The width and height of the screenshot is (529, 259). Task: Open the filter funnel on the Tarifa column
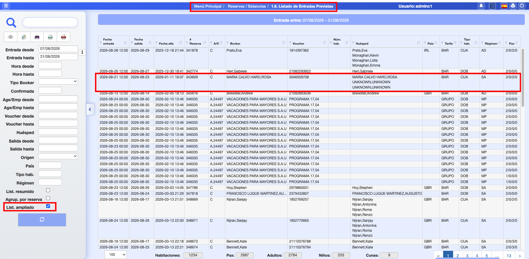pyautogui.click(x=442, y=43)
